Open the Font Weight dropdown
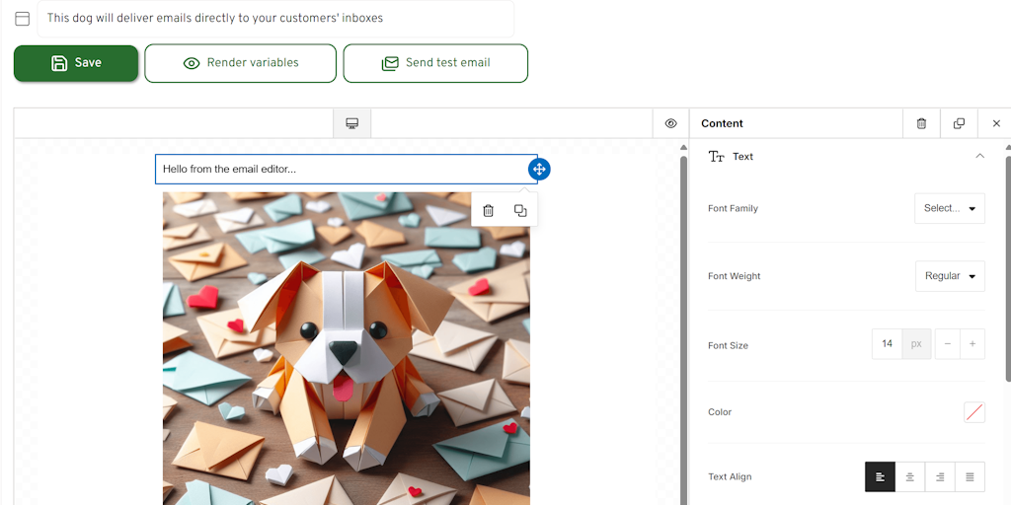Image resolution: width=1011 pixels, height=505 pixels. point(949,276)
